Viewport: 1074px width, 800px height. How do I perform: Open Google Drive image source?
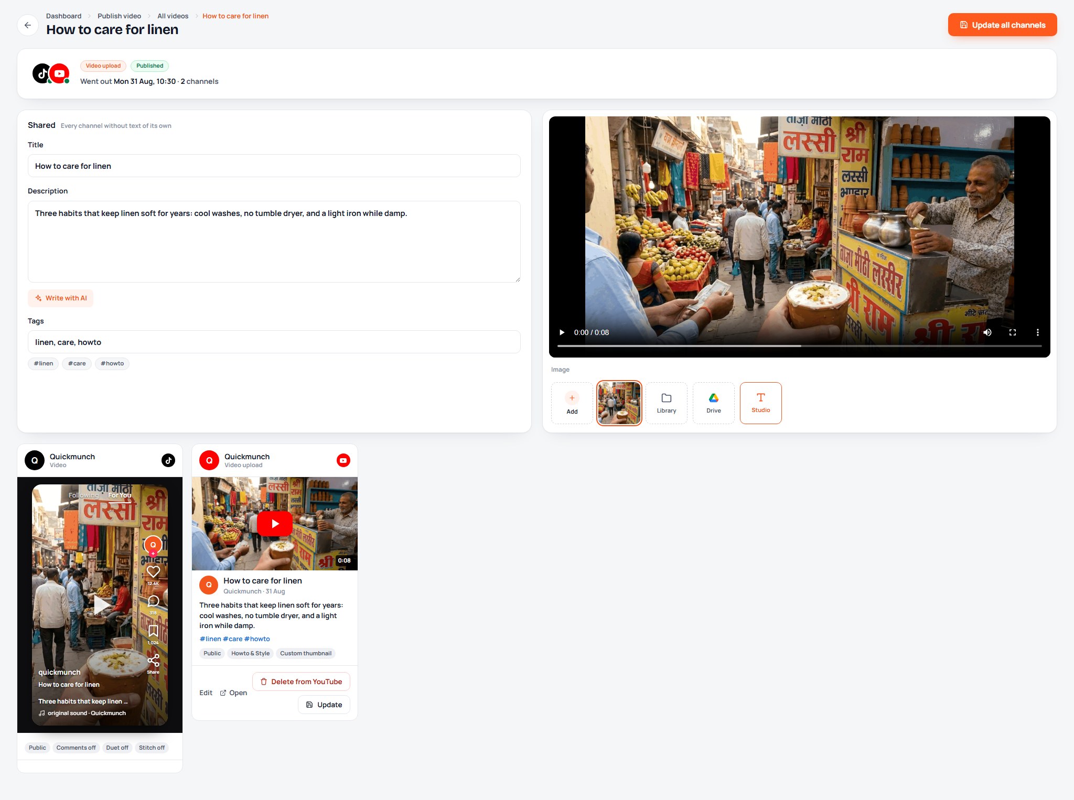point(714,403)
